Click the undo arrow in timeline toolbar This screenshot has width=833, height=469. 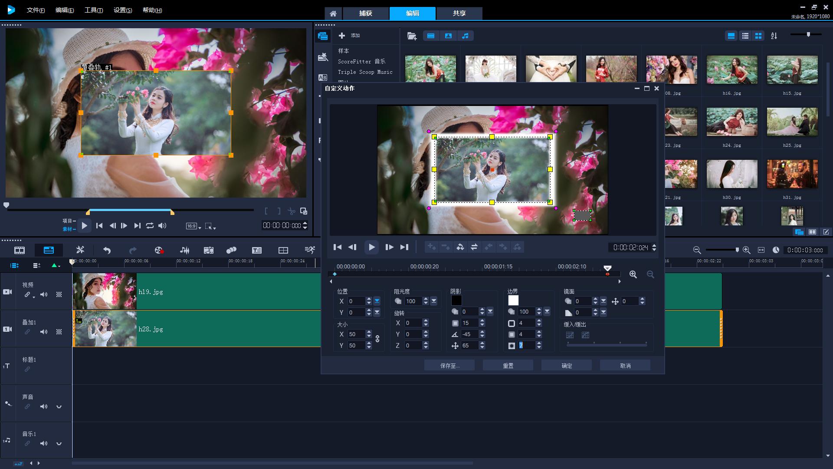107,250
